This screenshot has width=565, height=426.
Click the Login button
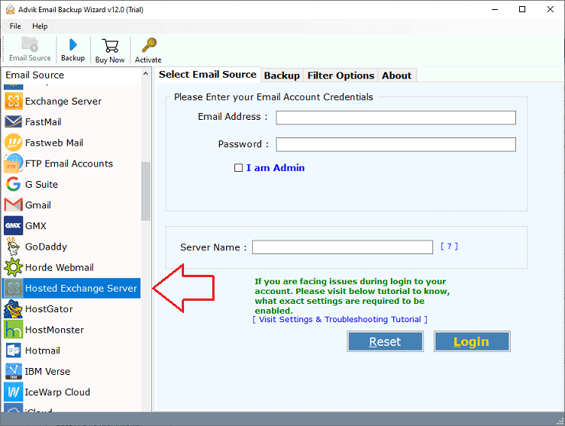(x=472, y=341)
